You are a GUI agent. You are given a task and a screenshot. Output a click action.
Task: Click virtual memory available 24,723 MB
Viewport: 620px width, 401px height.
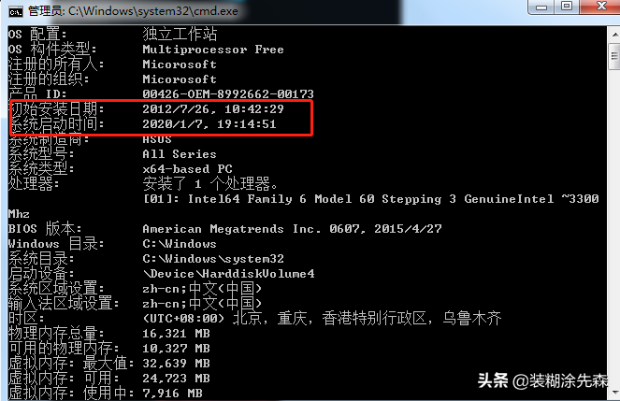click(x=176, y=379)
